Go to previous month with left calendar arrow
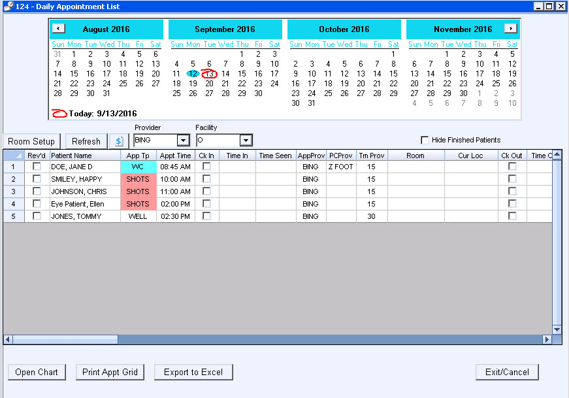This screenshot has width=569, height=398. (x=58, y=28)
